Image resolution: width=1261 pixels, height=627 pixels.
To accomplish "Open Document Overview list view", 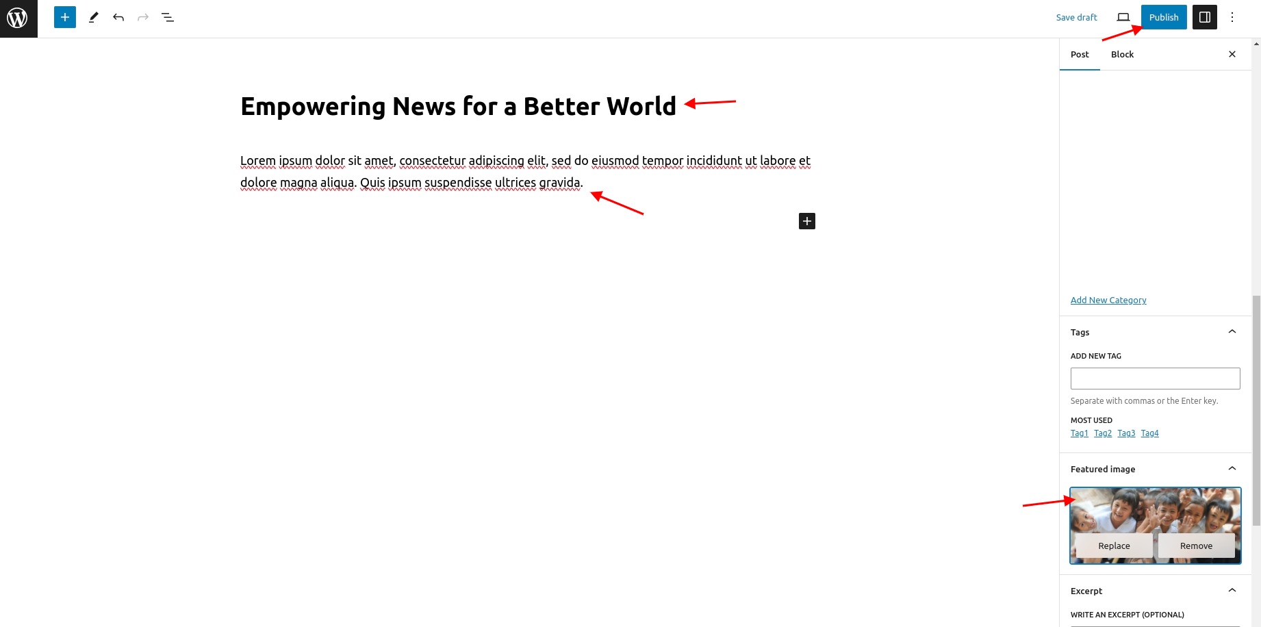I will pyautogui.click(x=168, y=17).
